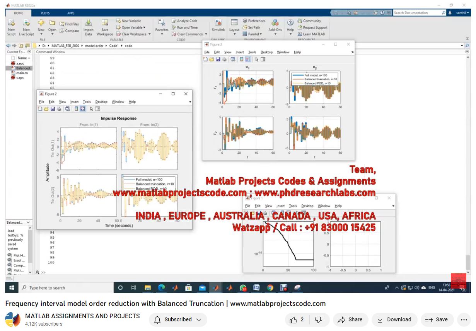Click the Save icon in Figure 3 toolbar
Image resolution: width=476 pixels, height=331 pixels.
pyautogui.click(x=218, y=59)
